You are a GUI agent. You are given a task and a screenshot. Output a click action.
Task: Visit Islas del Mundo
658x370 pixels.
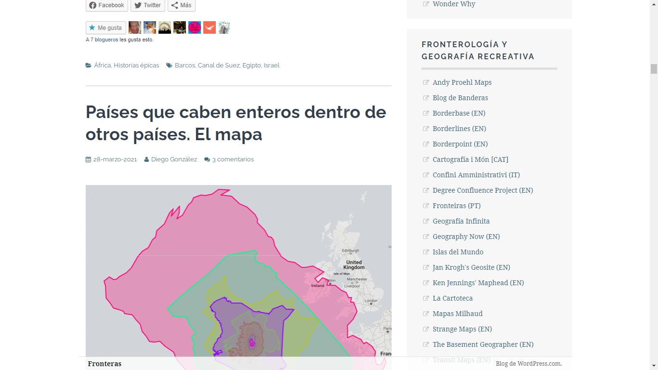coord(458,252)
